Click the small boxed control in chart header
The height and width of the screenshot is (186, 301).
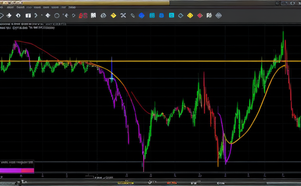(60, 24)
